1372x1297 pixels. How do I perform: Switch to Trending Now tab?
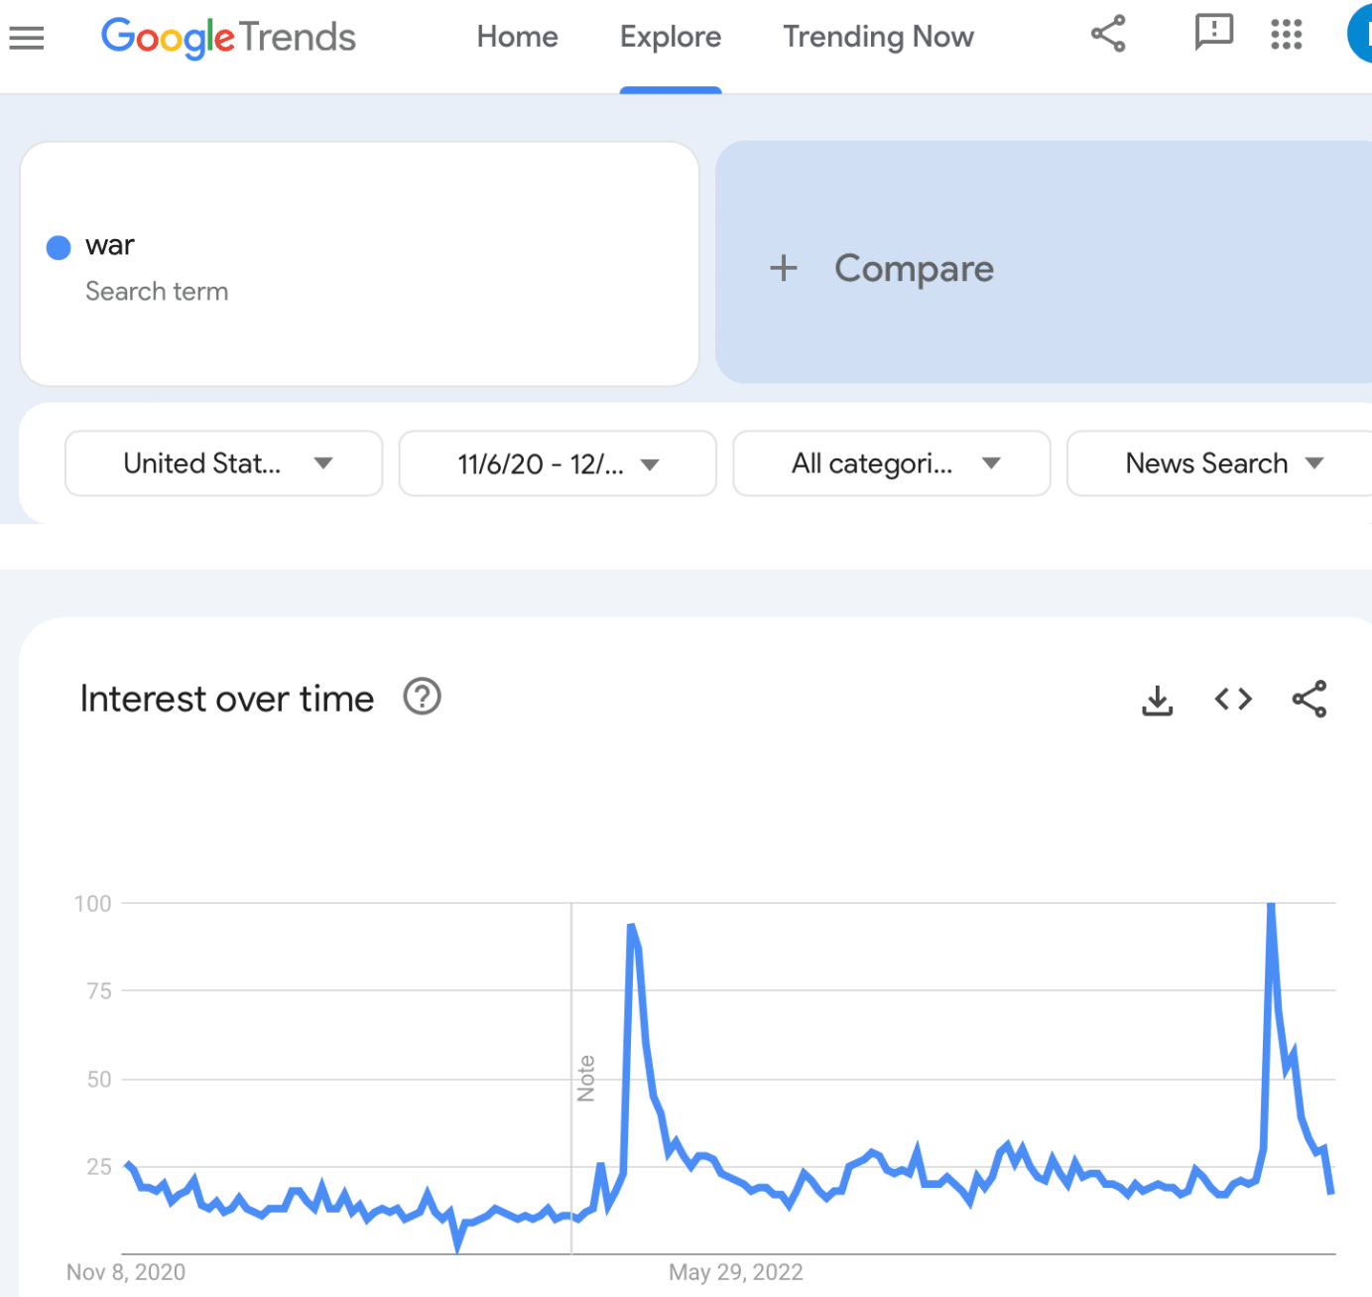click(x=878, y=38)
